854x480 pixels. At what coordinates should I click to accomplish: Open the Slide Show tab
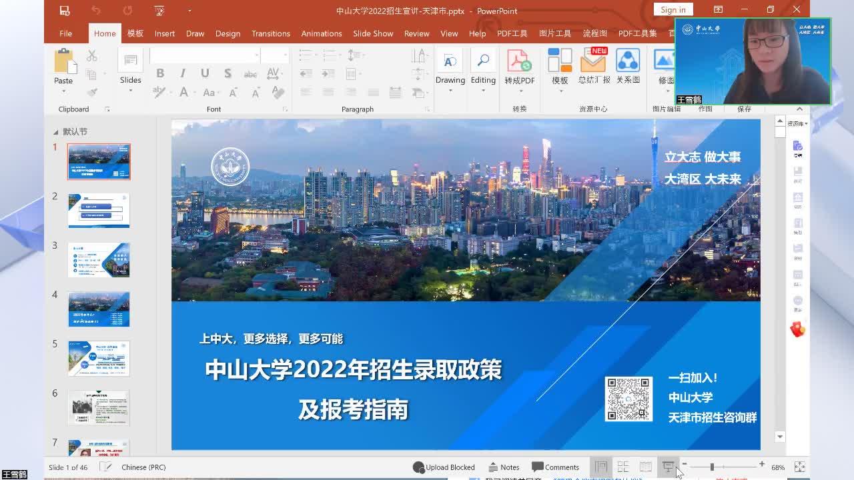coord(373,33)
